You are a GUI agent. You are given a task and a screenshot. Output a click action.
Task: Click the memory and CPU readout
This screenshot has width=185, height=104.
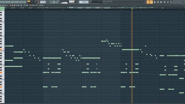pos(104,2)
